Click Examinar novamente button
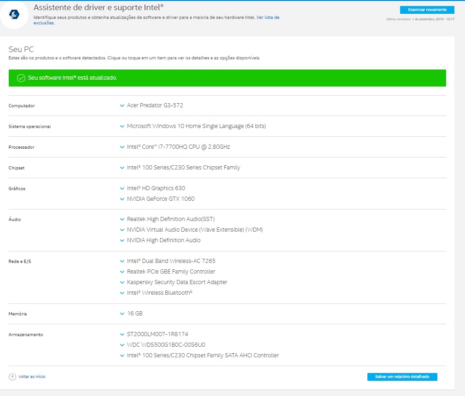 (427, 10)
